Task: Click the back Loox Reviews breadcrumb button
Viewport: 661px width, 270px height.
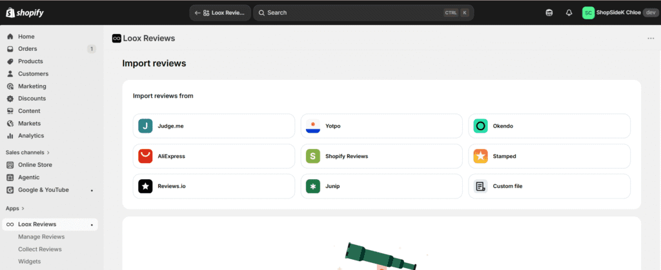Action: pyautogui.click(x=220, y=13)
